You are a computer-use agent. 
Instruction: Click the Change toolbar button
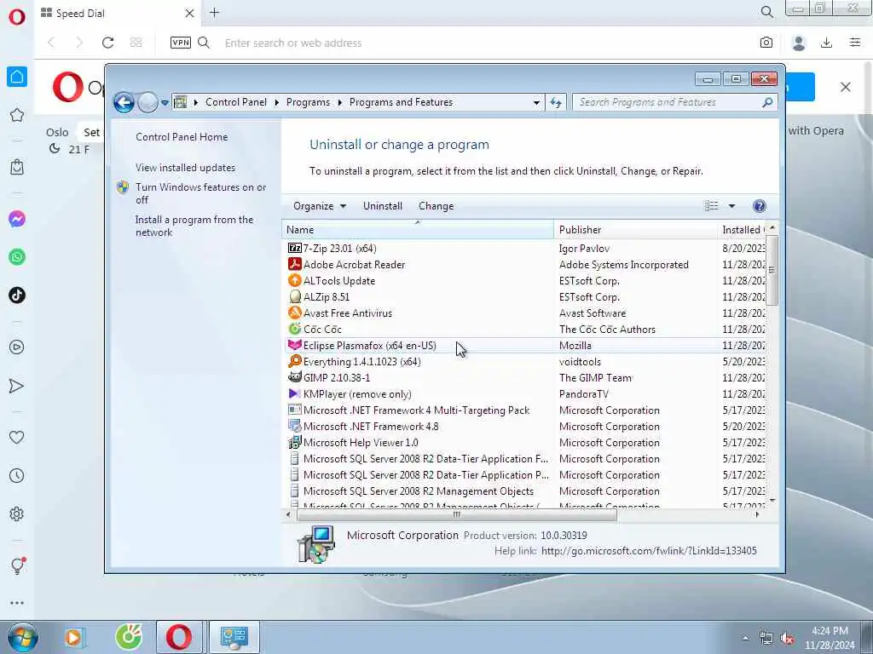pyautogui.click(x=436, y=206)
